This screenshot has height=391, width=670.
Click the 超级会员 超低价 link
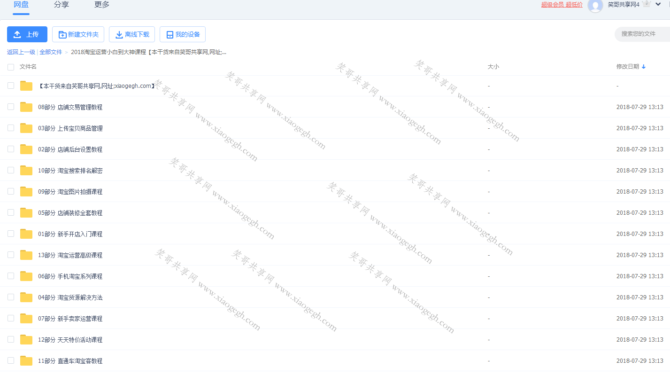click(562, 5)
